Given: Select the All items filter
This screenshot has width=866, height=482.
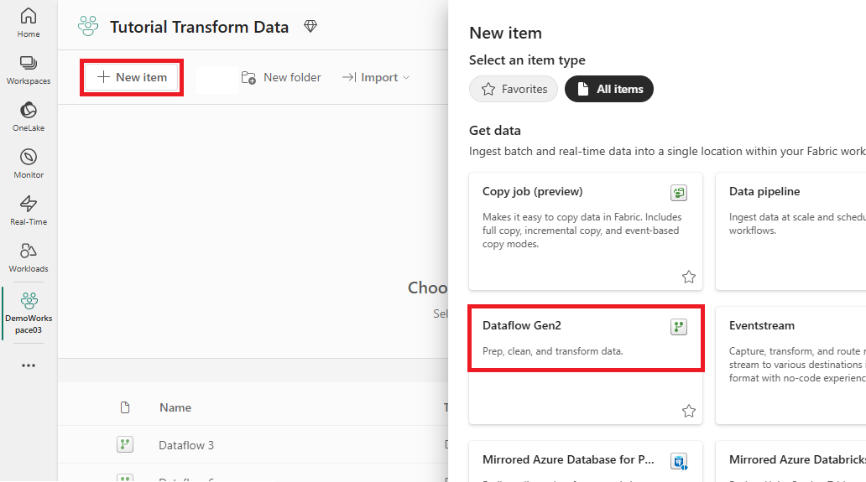Looking at the screenshot, I should click(609, 89).
